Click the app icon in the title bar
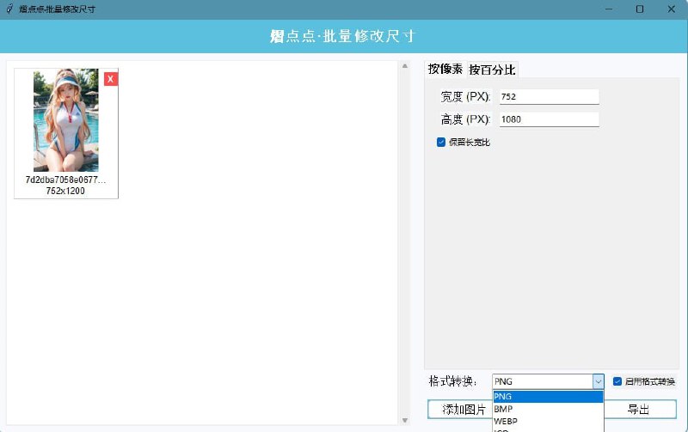This screenshot has height=432, width=688. pos(9,9)
